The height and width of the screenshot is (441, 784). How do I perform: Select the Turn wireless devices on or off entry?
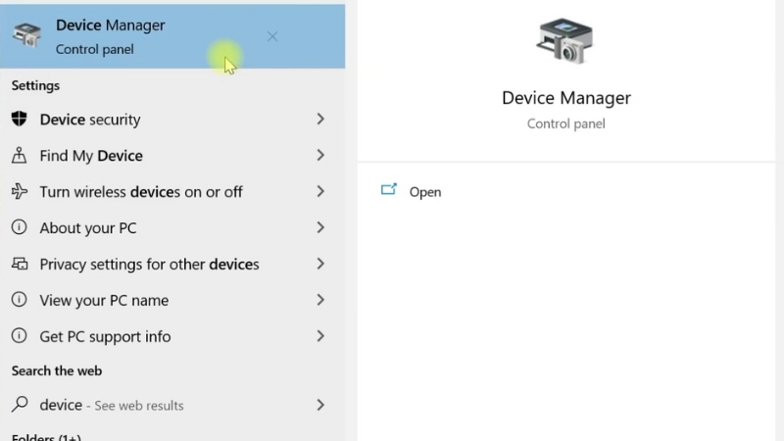(x=141, y=192)
